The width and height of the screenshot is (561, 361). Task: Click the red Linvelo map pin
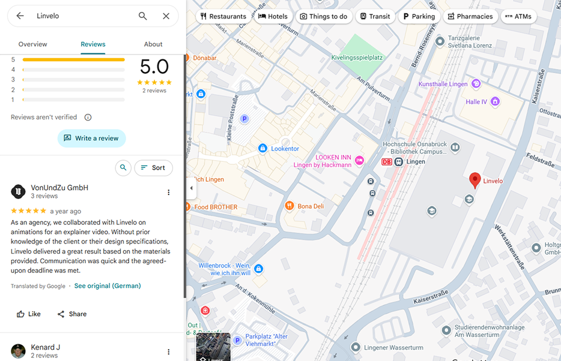(475, 180)
